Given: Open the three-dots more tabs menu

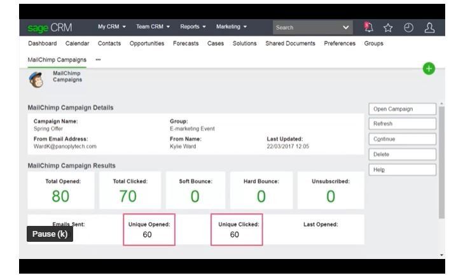Looking at the screenshot, I should (98, 60).
